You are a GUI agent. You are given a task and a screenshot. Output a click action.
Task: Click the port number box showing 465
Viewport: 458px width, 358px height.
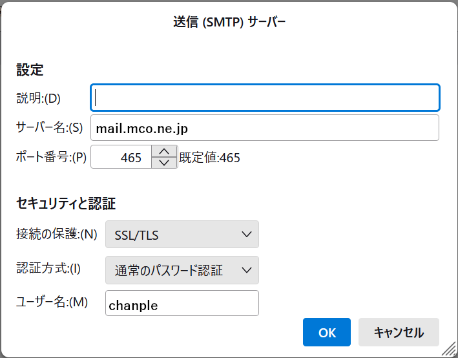(121, 157)
